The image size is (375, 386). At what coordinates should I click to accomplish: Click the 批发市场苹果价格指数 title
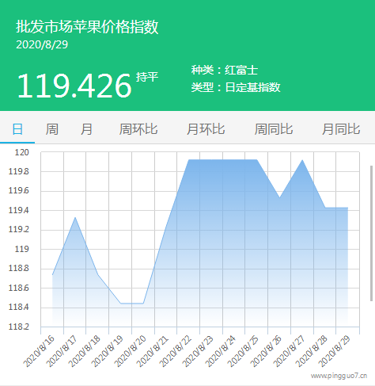pos(87,27)
